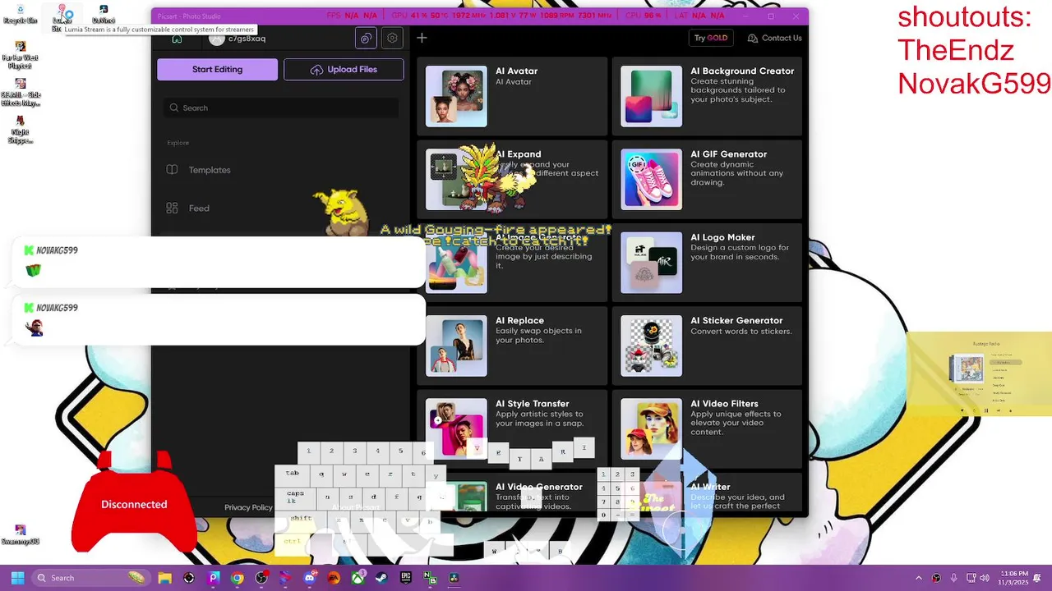Select the AI Logo Maker title
Screen dimensions: 1052x591
[x=722, y=237]
